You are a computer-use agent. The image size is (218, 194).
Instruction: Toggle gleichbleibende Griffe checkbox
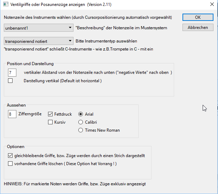tap(10, 156)
